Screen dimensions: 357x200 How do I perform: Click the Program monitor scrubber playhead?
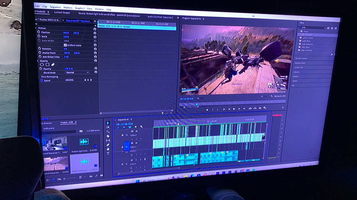tap(197, 104)
